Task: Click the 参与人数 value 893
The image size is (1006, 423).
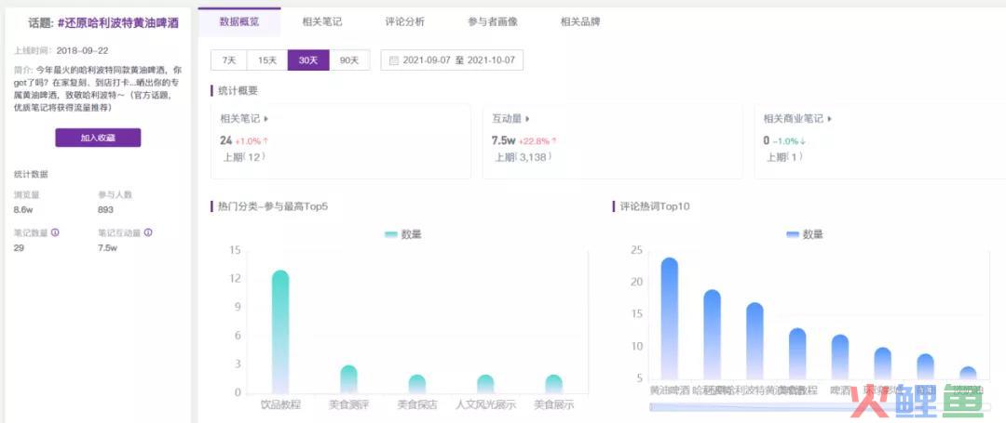Action: (105, 210)
